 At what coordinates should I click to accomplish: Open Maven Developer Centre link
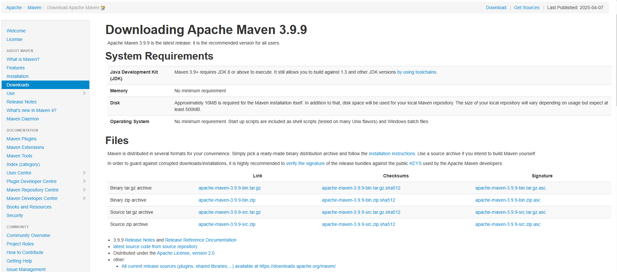click(32, 198)
